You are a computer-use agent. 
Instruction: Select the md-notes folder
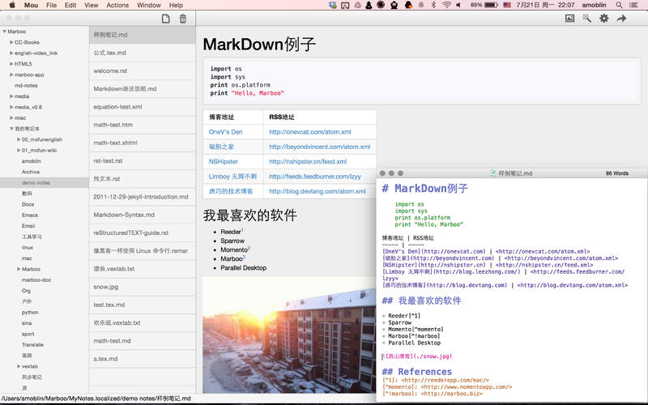pos(26,86)
